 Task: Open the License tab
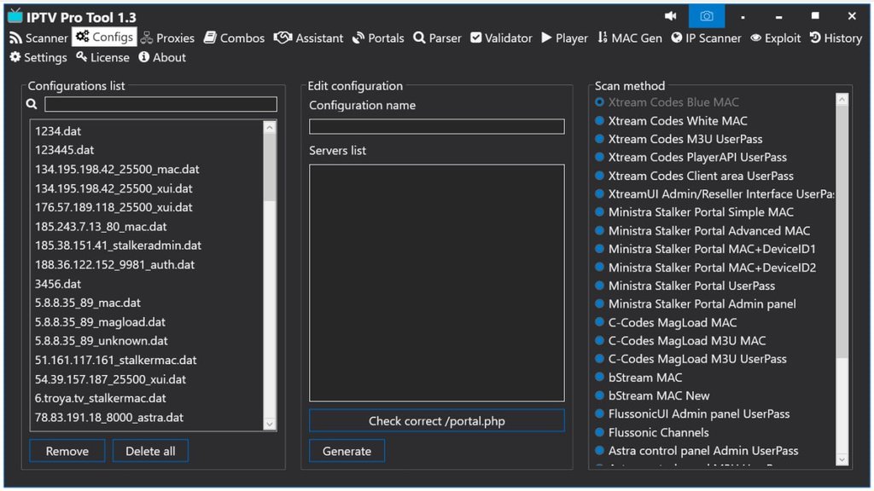102,57
